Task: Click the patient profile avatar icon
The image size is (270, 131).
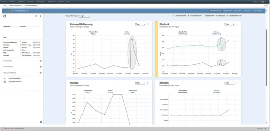Action: 5,16
